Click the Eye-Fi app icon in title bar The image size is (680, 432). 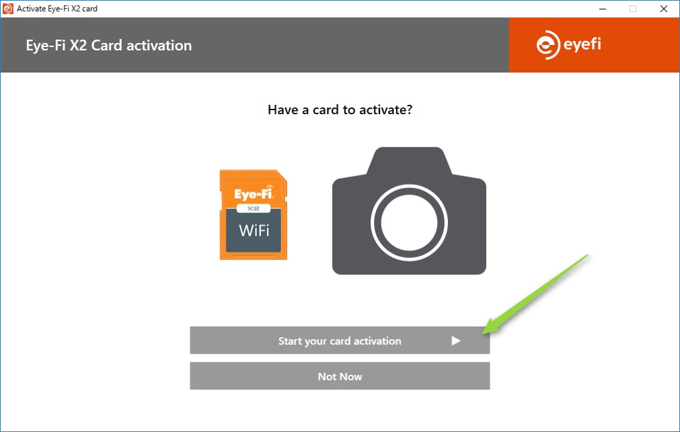coord(8,9)
